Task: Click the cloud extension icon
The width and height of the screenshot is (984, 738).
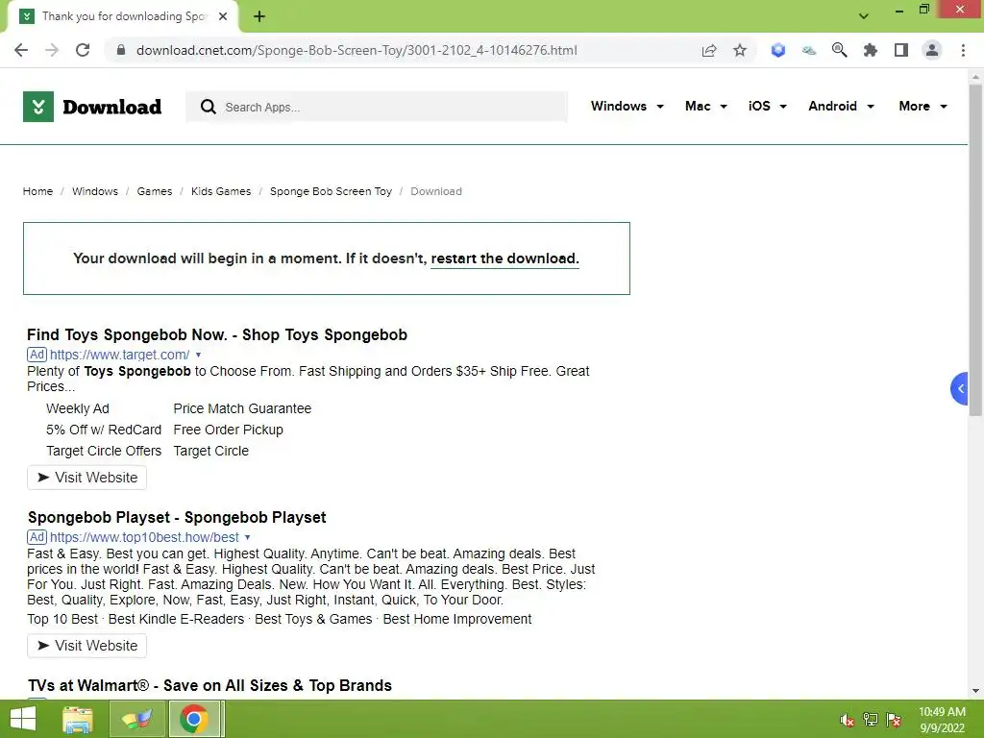Action: (809, 50)
